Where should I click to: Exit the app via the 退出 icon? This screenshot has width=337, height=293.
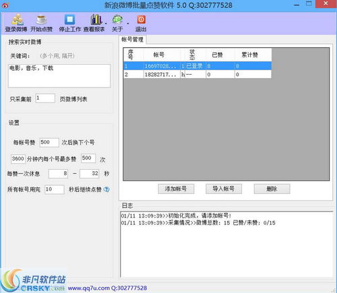click(x=141, y=23)
